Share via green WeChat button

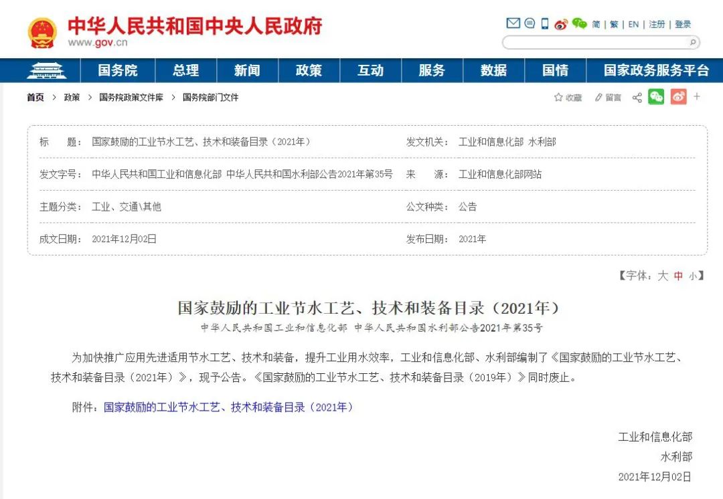[656, 97]
